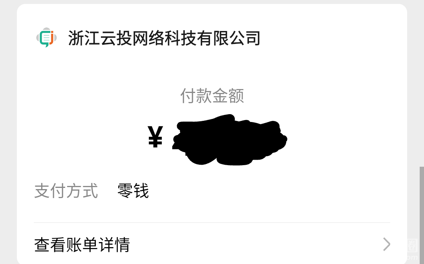
Task: Click the 支付方式 label
Action: tap(66, 191)
